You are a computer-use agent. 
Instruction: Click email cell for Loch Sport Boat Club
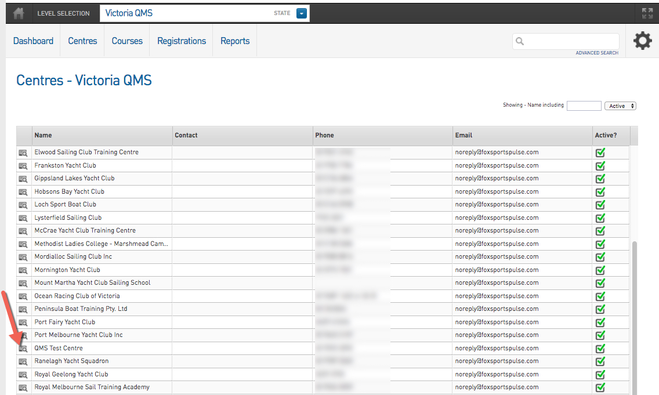[523, 205]
